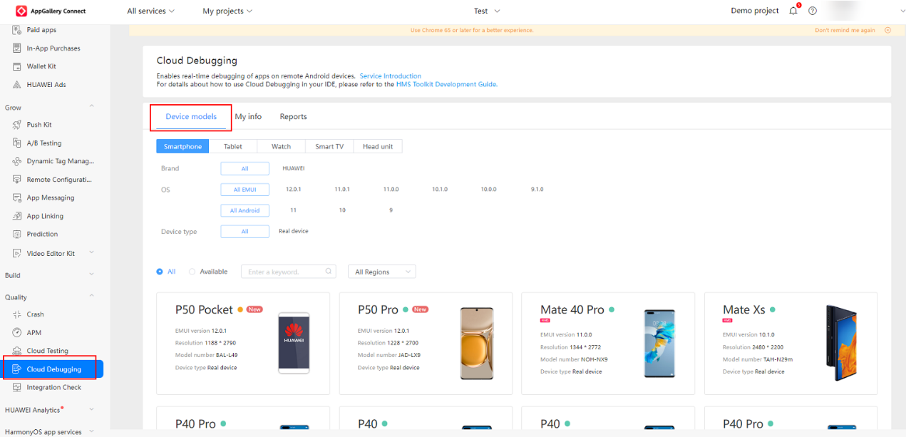Image resolution: width=906 pixels, height=437 pixels.
Task: Filter by EMUI 11.0.1
Action: click(342, 190)
